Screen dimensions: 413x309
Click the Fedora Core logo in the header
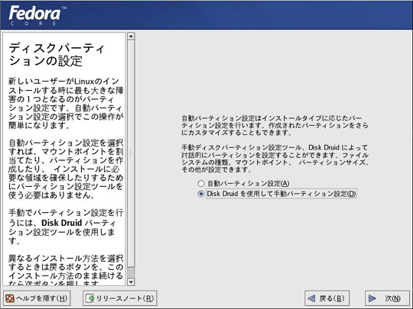tap(37, 15)
